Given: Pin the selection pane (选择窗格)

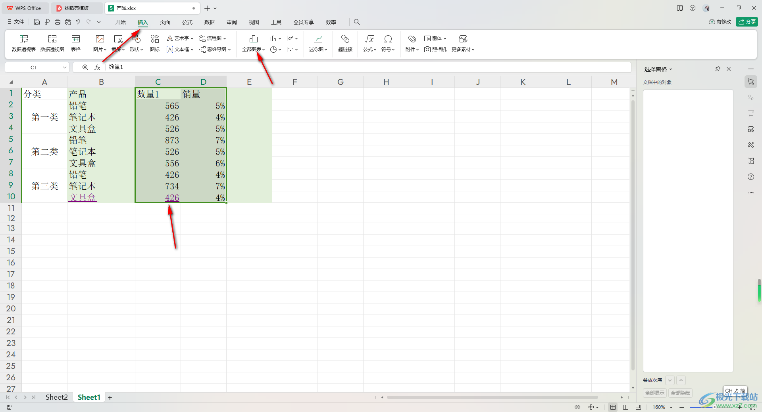Looking at the screenshot, I should (718, 69).
